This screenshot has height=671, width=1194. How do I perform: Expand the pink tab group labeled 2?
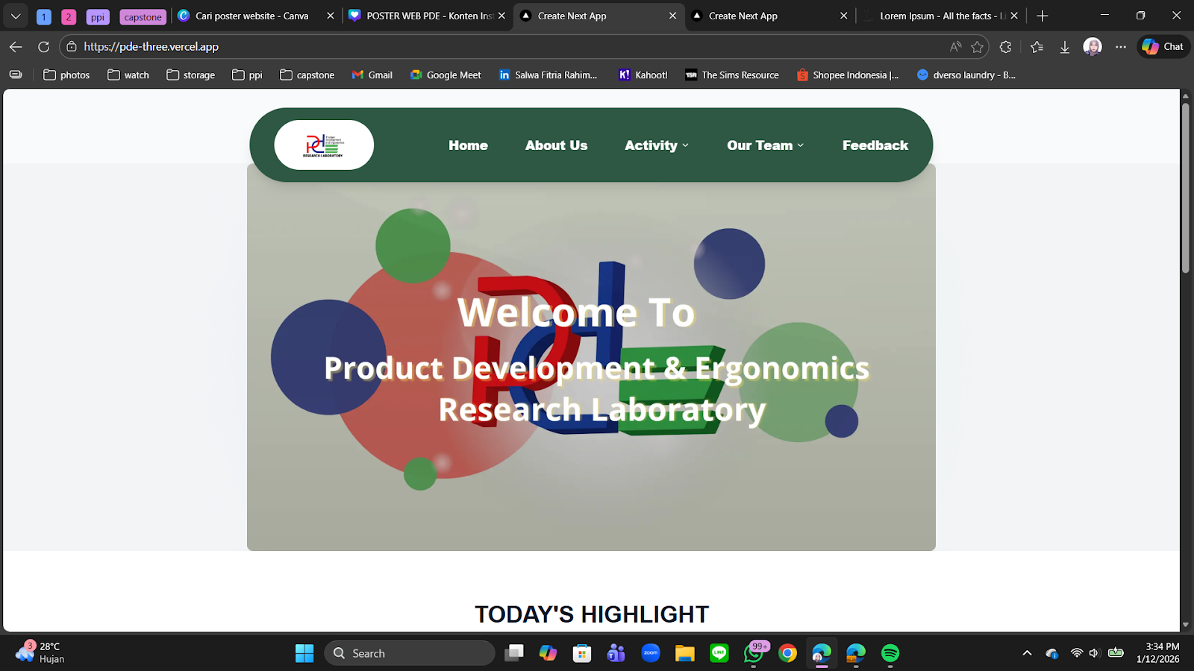(x=69, y=16)
